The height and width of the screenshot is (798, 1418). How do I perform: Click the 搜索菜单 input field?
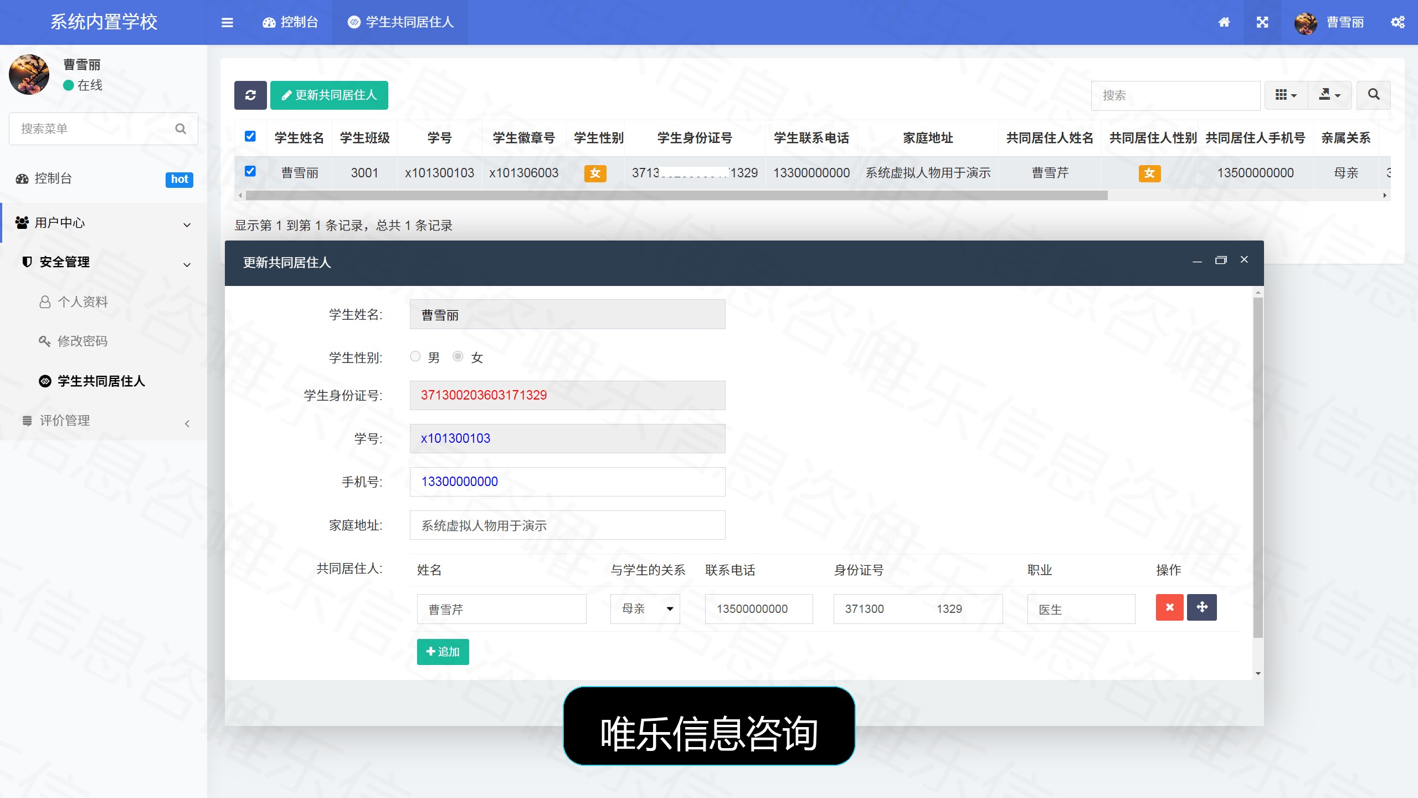click(104, 129)
